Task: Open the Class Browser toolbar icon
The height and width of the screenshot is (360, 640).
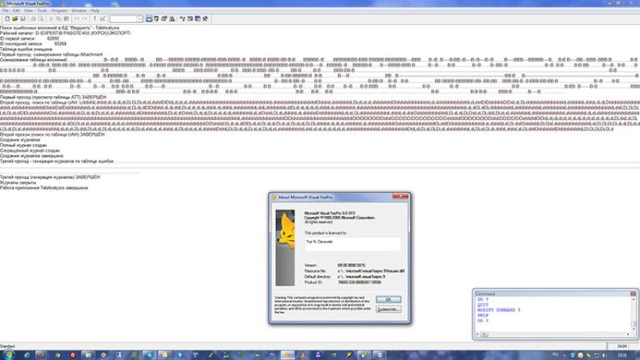Action: tap(182, 19)
